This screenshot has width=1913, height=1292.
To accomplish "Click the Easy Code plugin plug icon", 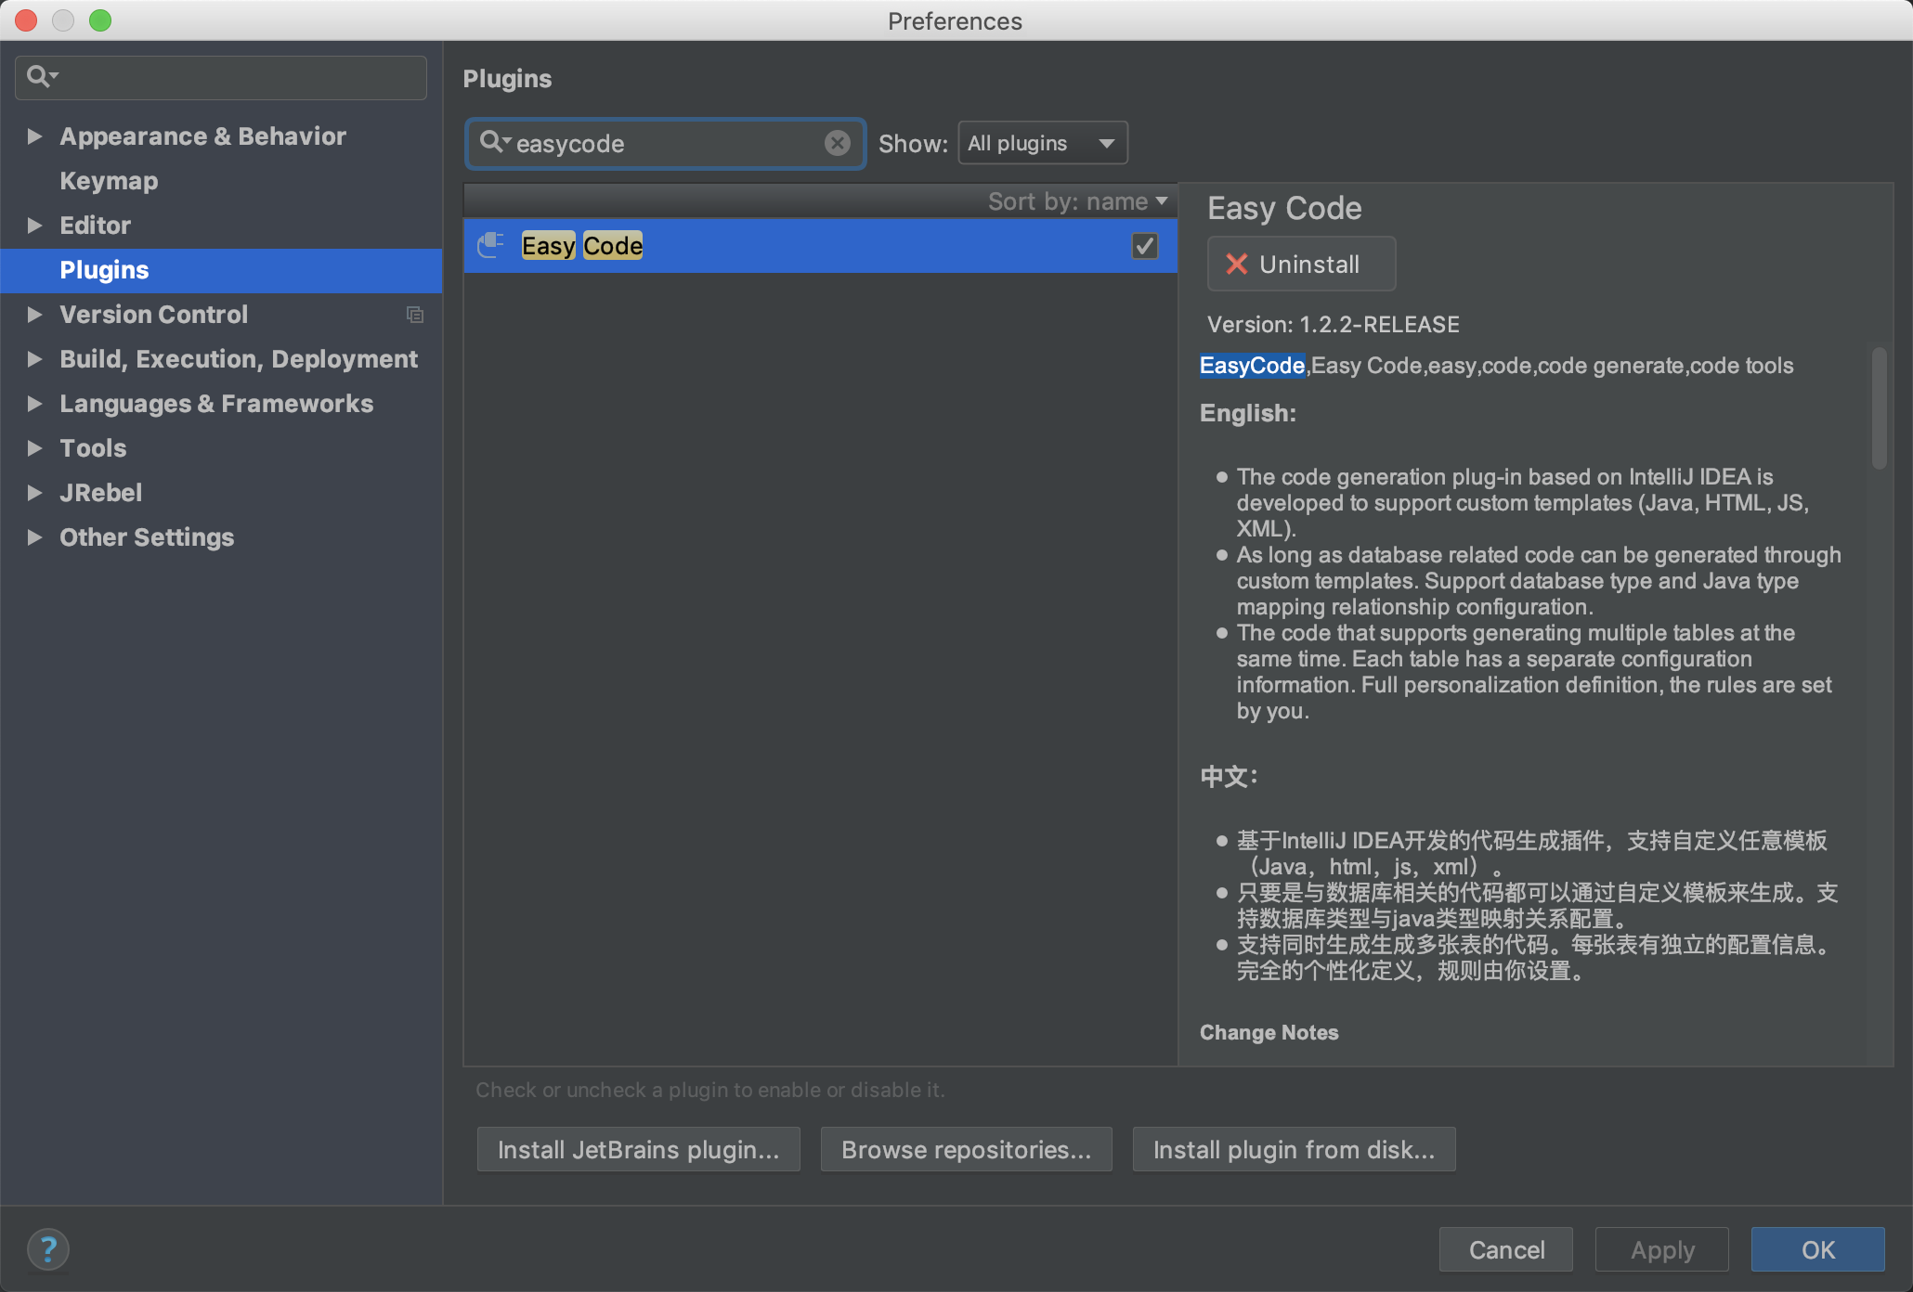I will (x=490, y=245).
